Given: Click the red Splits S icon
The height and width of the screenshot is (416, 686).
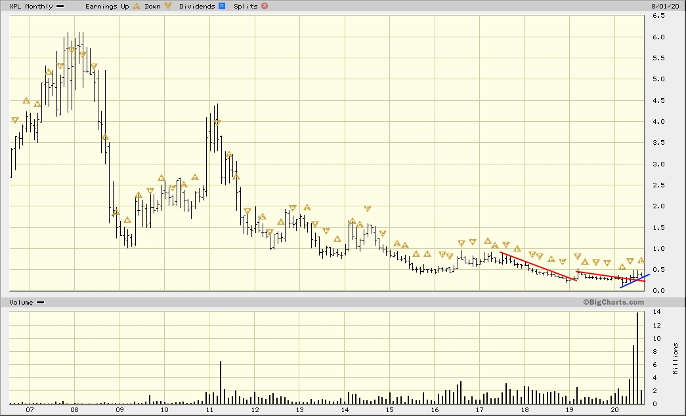Looking at the screenshot, I should pos(265,6).
